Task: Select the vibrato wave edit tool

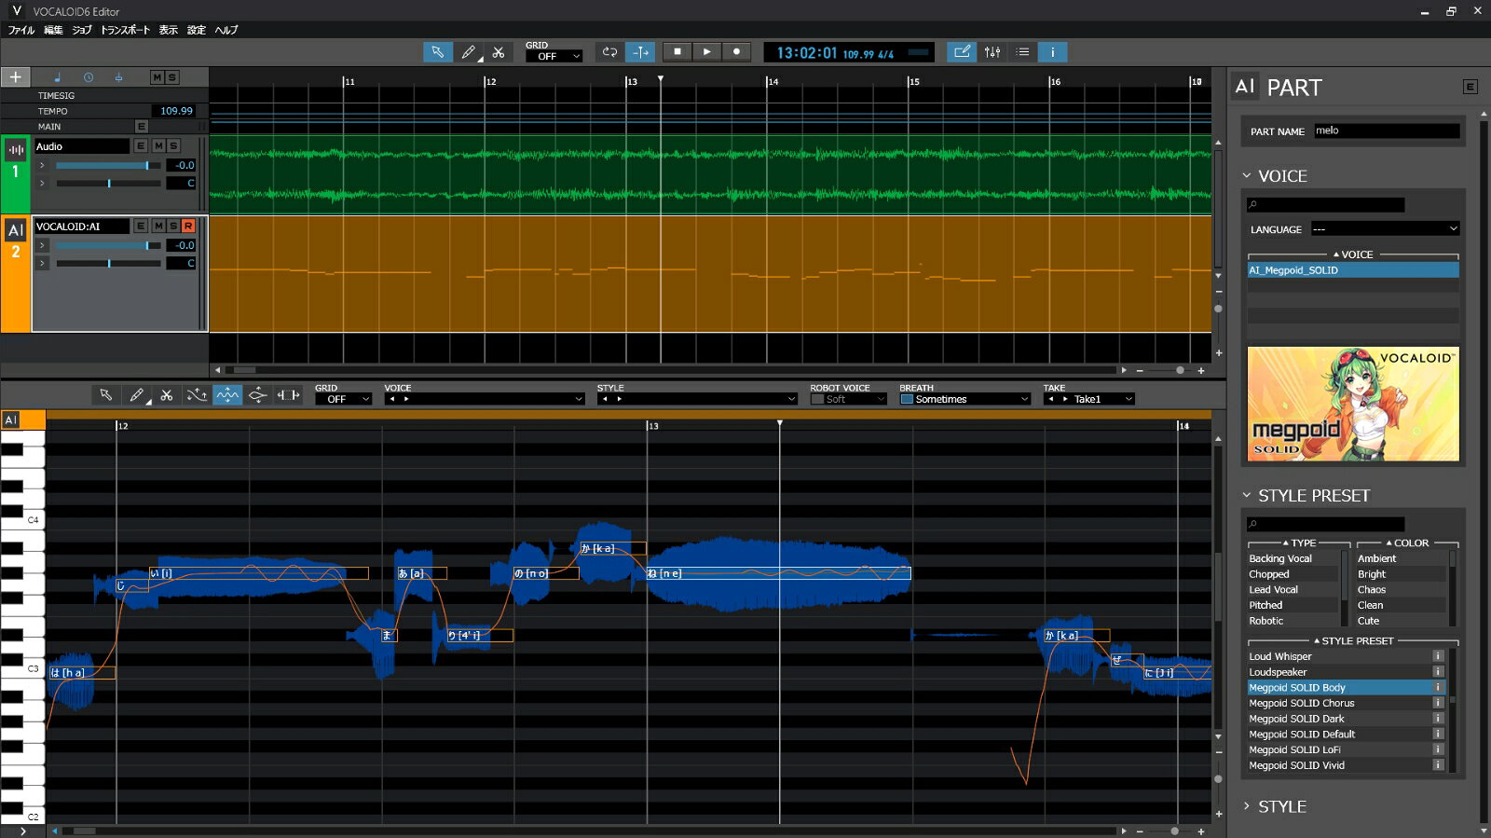Action: [227, 395]
